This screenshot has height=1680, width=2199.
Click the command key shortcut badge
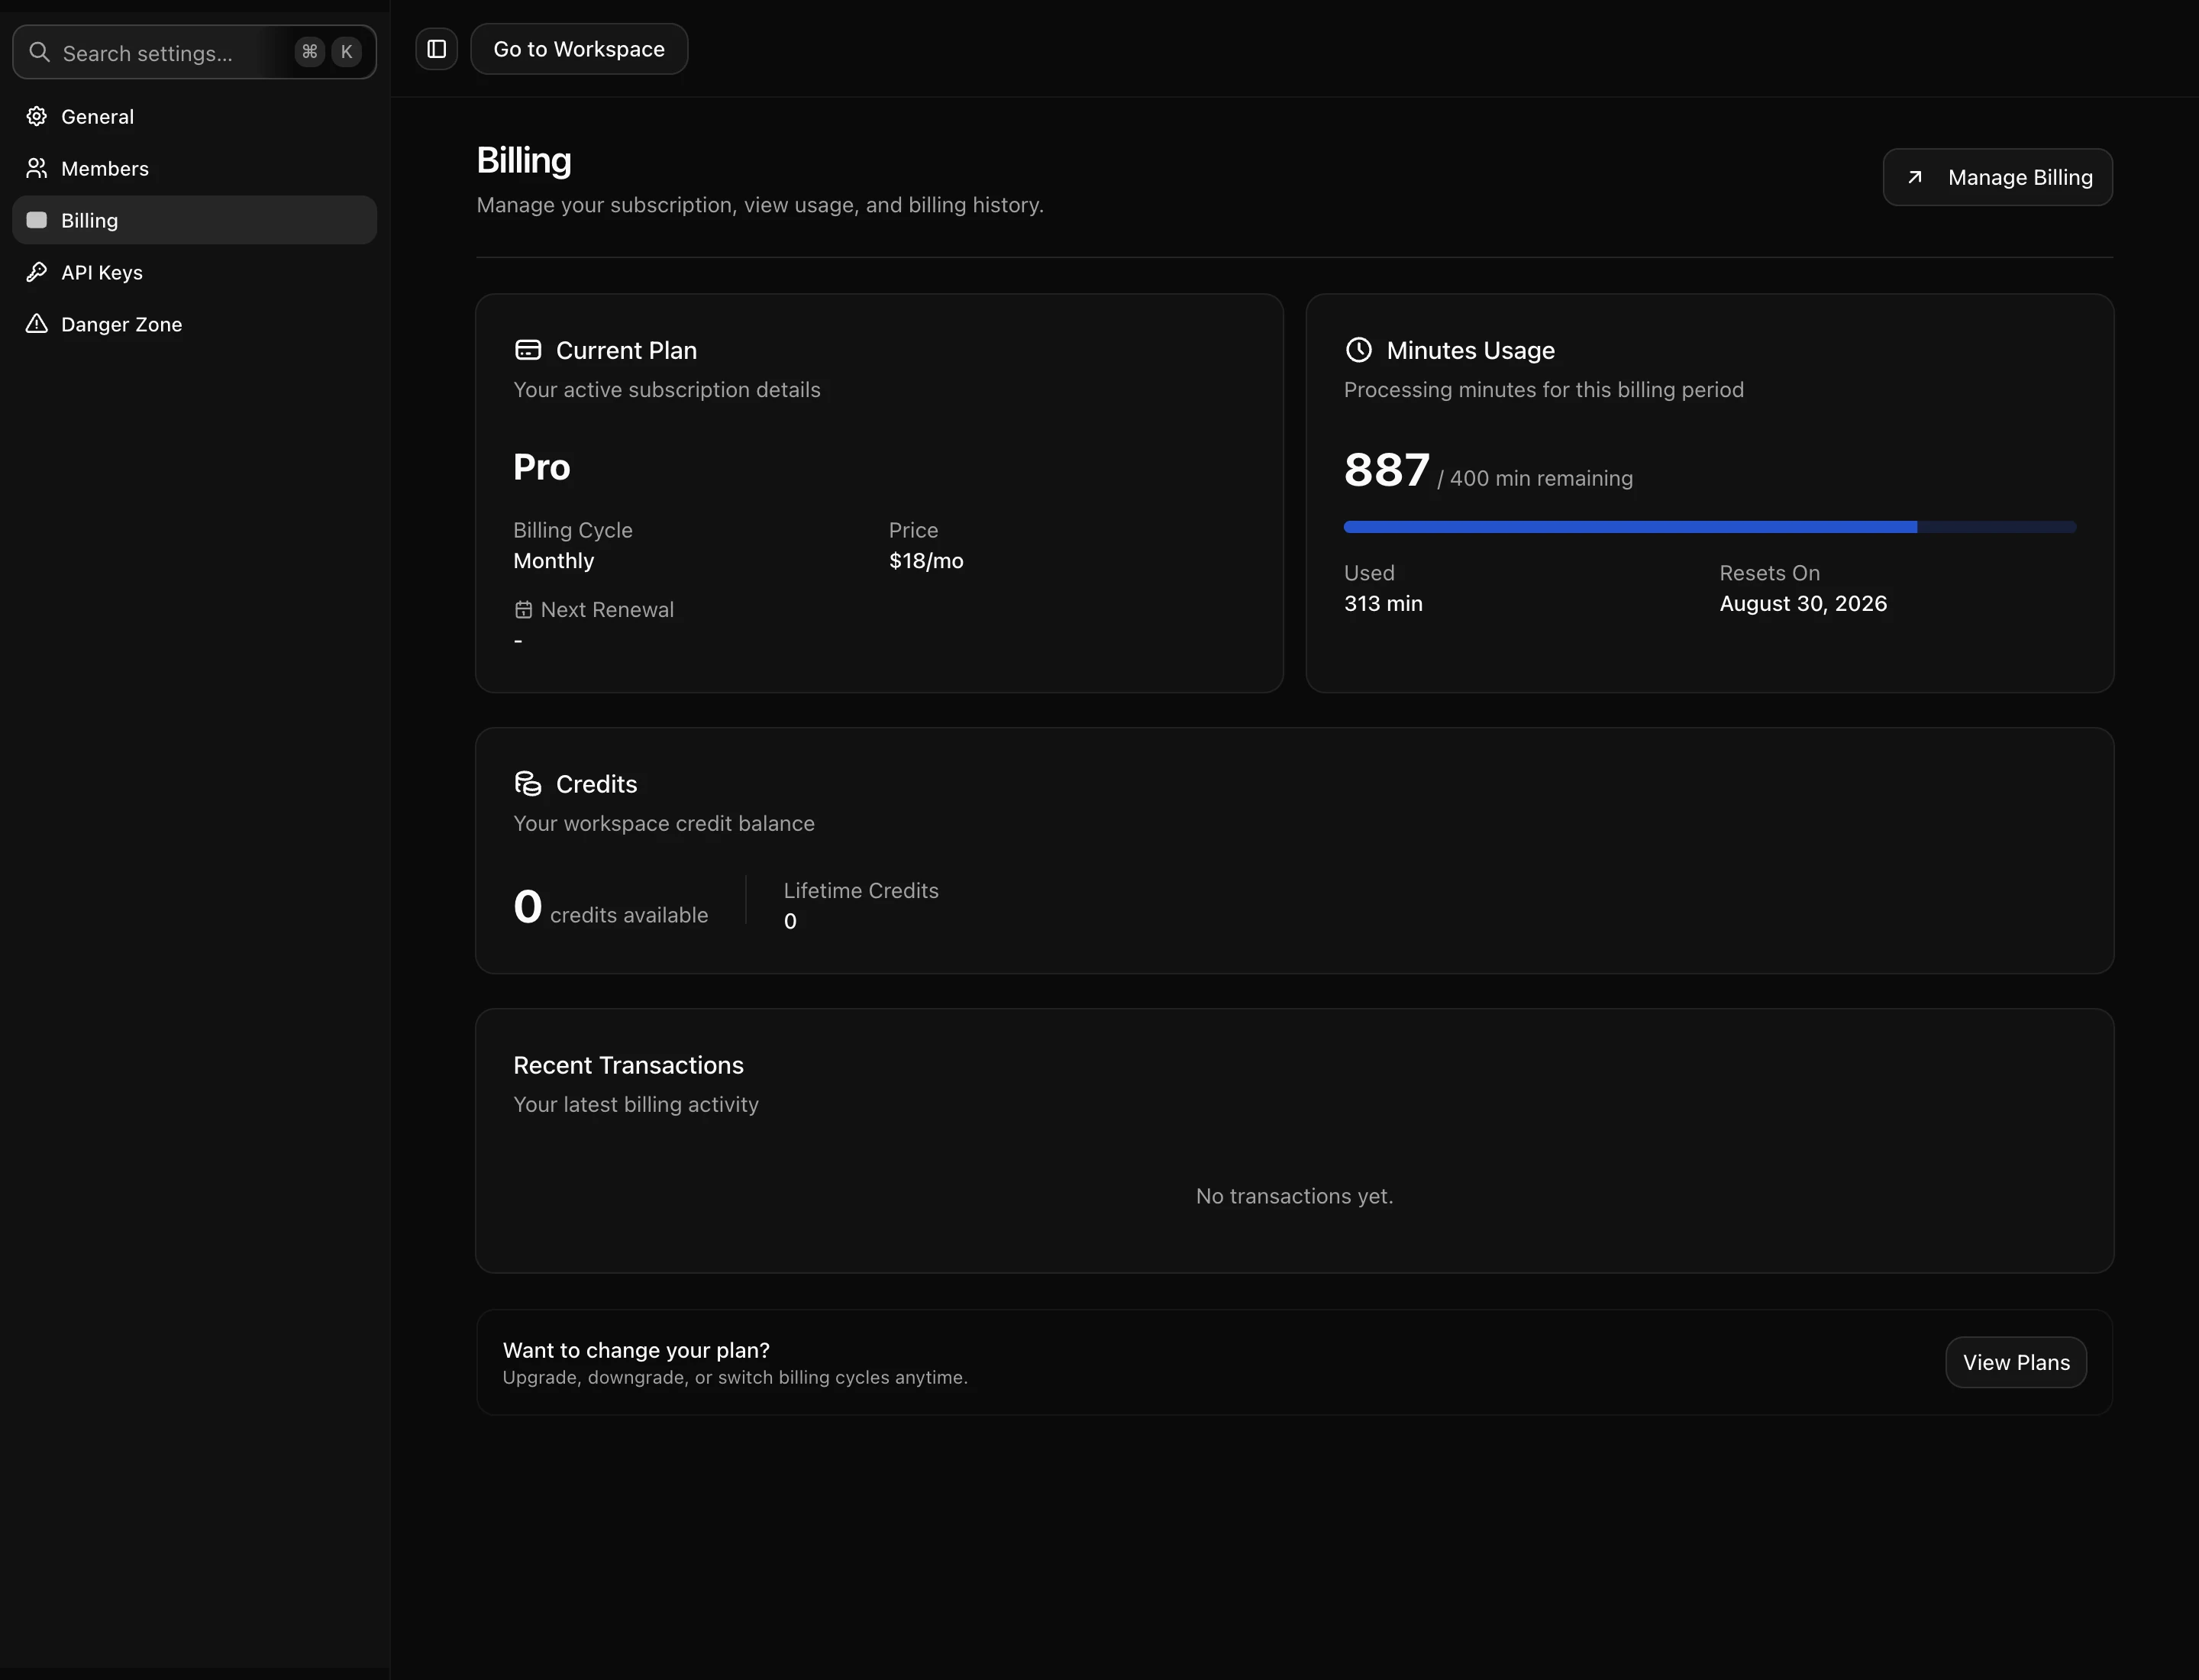(x=310, y=52)
